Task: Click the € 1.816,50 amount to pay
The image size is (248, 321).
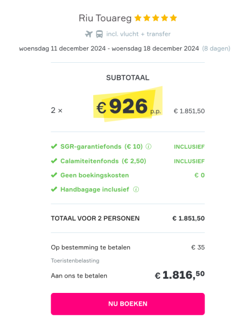Action: tap(180, 275)
